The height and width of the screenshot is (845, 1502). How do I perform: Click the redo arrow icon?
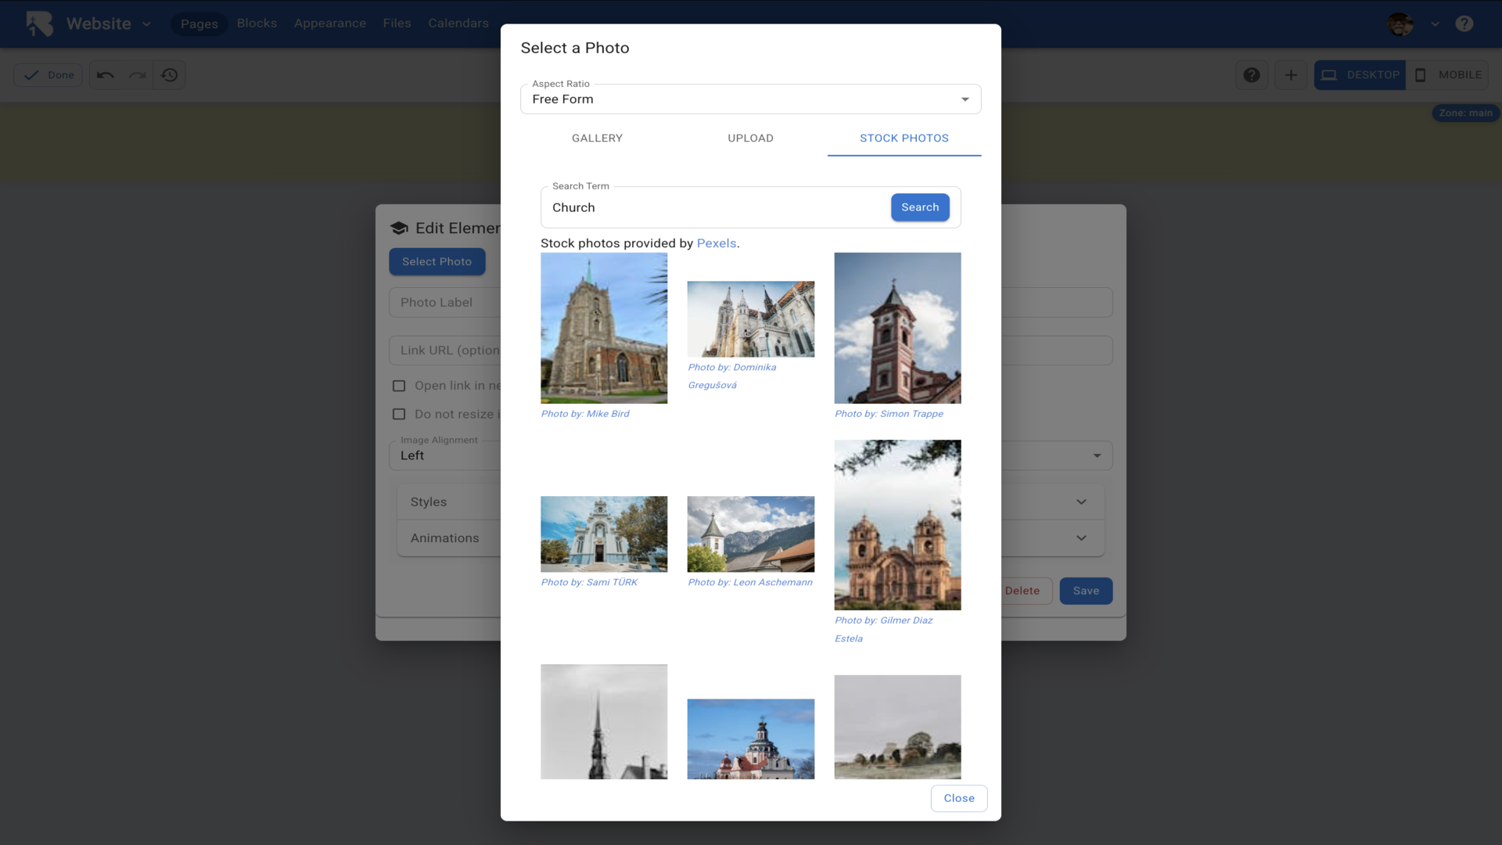click(138, 75)
